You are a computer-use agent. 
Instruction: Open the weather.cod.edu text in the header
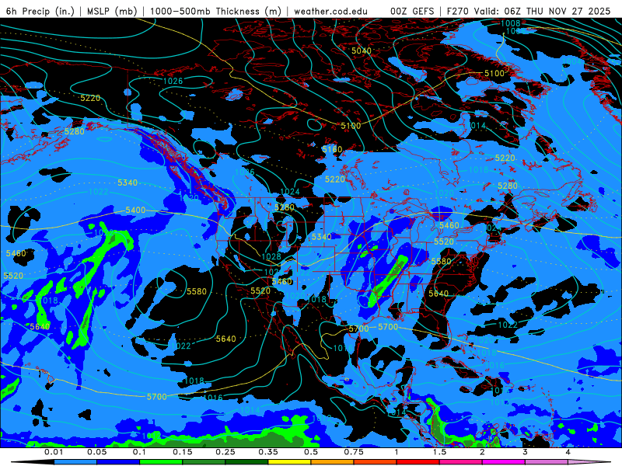330,11
